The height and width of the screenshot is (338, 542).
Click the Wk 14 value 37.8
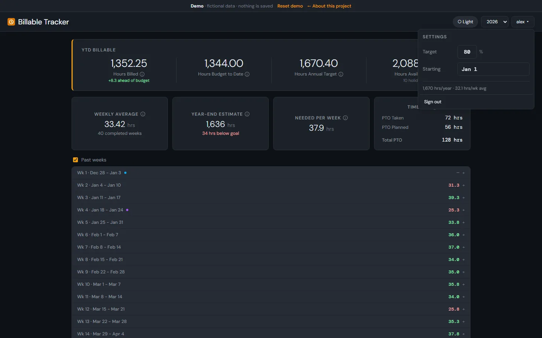pyautogui.click(x=454, y=334)
